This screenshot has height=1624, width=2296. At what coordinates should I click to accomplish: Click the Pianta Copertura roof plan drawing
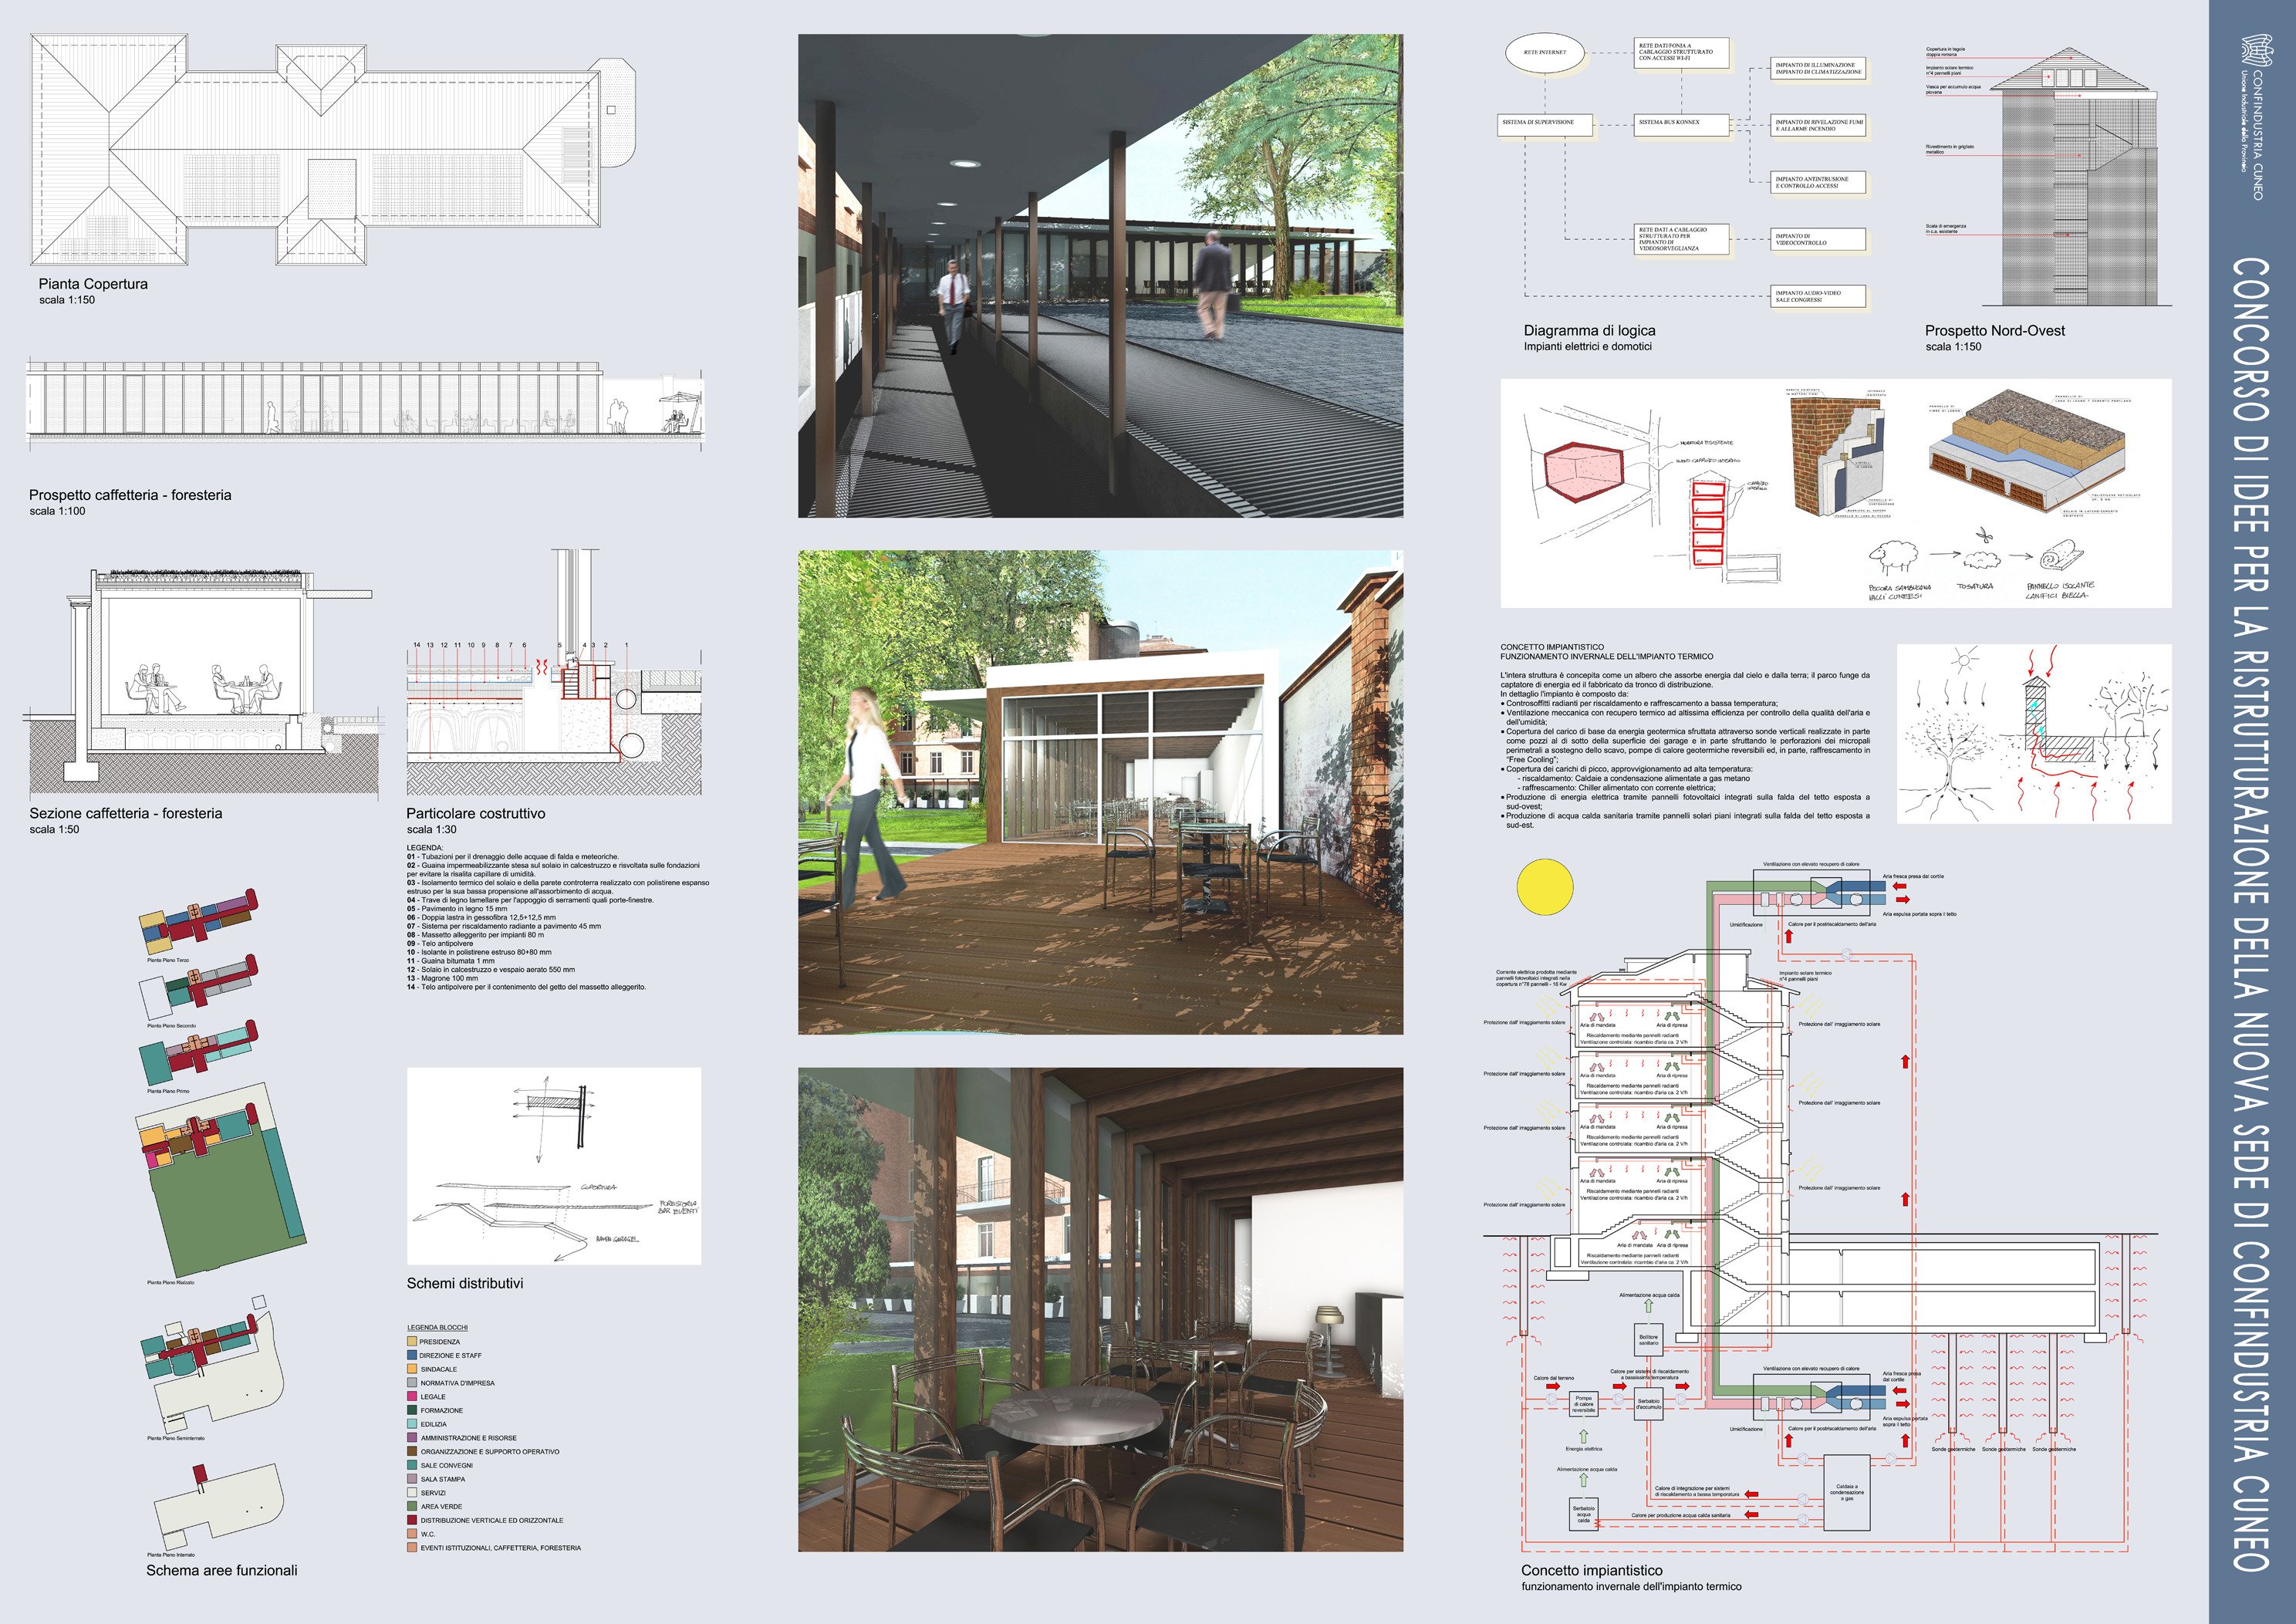[333, 150]
